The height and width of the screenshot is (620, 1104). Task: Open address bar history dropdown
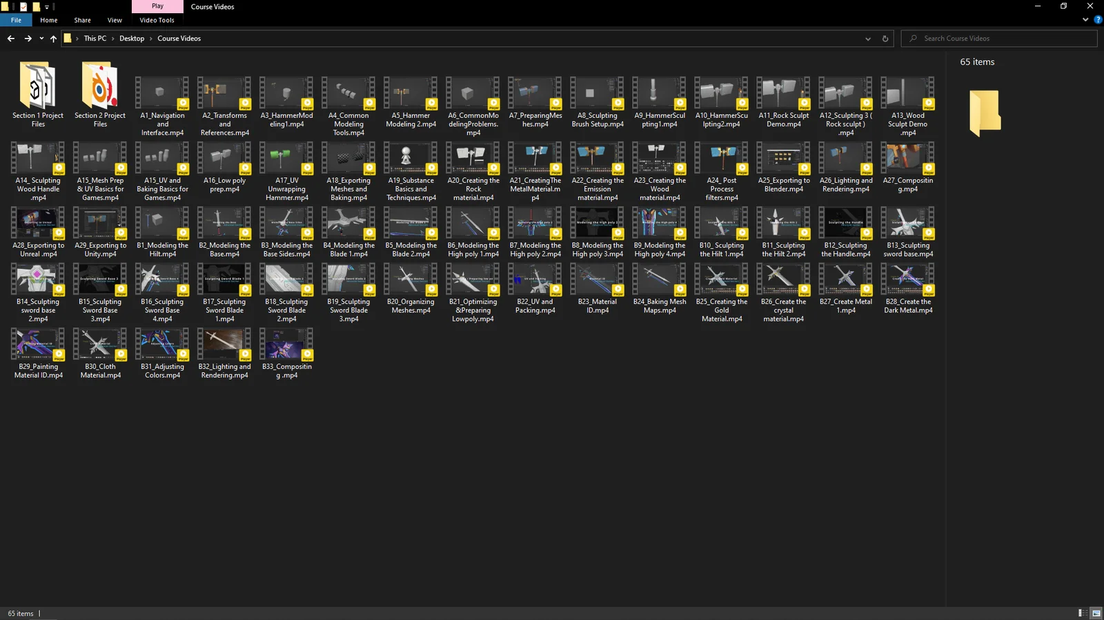[868, 39]
